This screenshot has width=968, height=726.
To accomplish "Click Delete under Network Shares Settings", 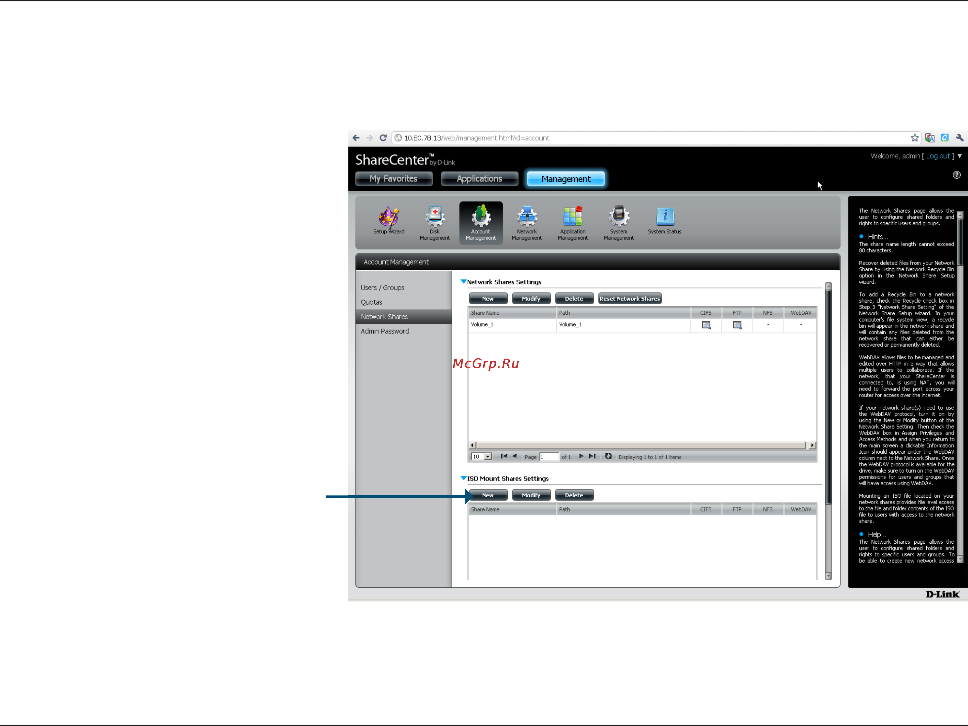I will [x=574, y=299].
